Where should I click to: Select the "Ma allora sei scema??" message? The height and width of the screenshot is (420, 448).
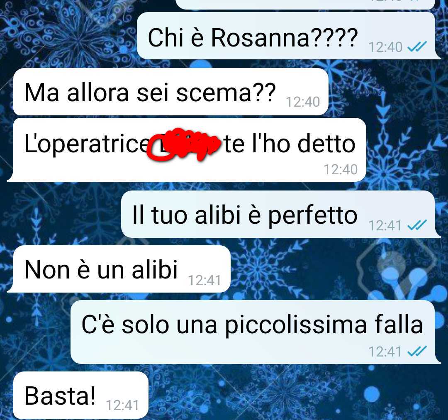tap(170, 92)
